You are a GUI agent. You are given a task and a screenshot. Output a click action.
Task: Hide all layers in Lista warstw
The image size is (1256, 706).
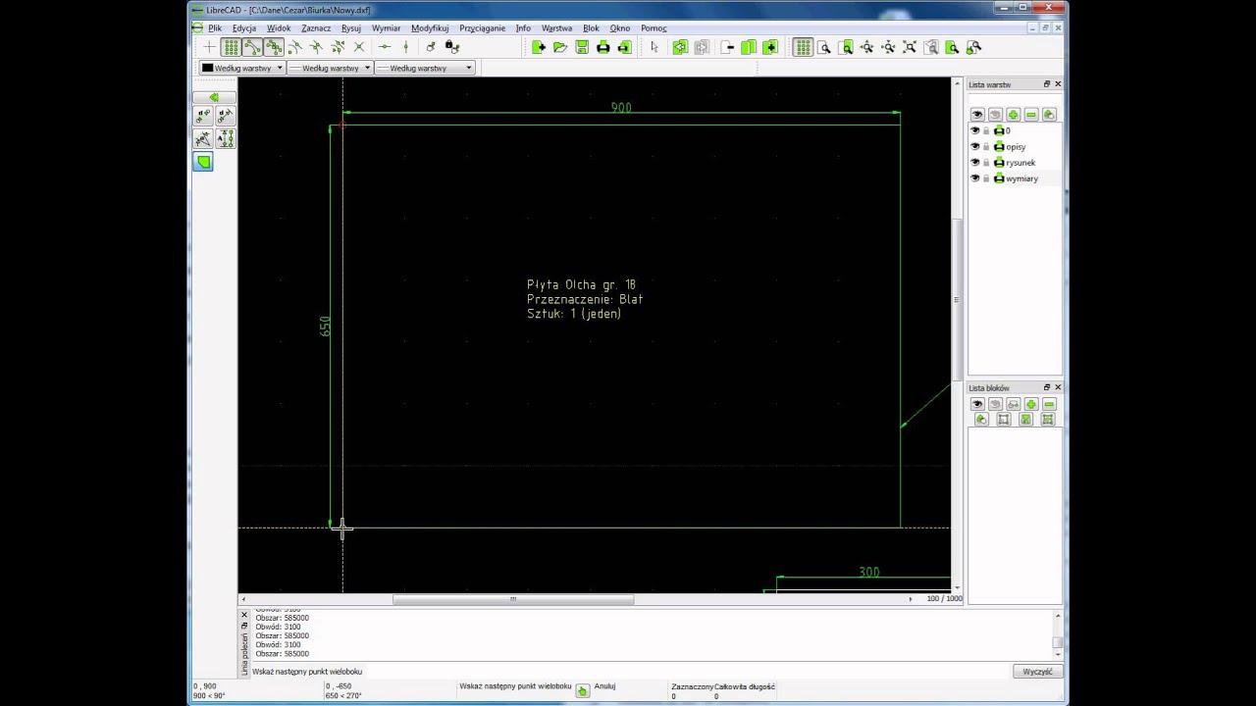tap(995, 115)
